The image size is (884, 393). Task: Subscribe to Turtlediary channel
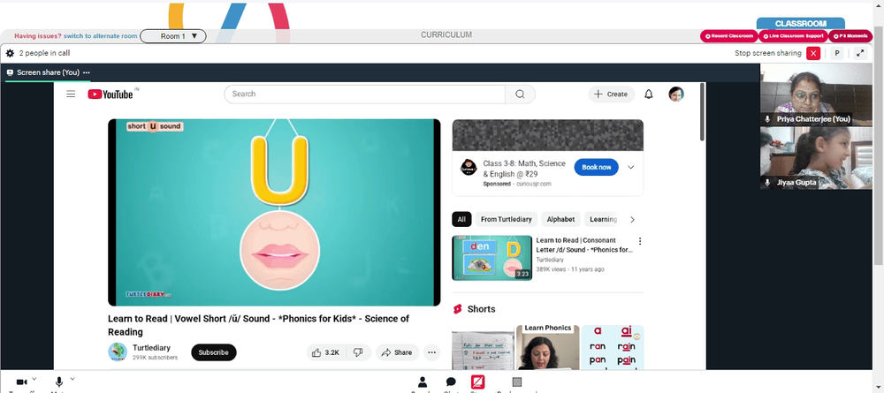tap(214, 352)
